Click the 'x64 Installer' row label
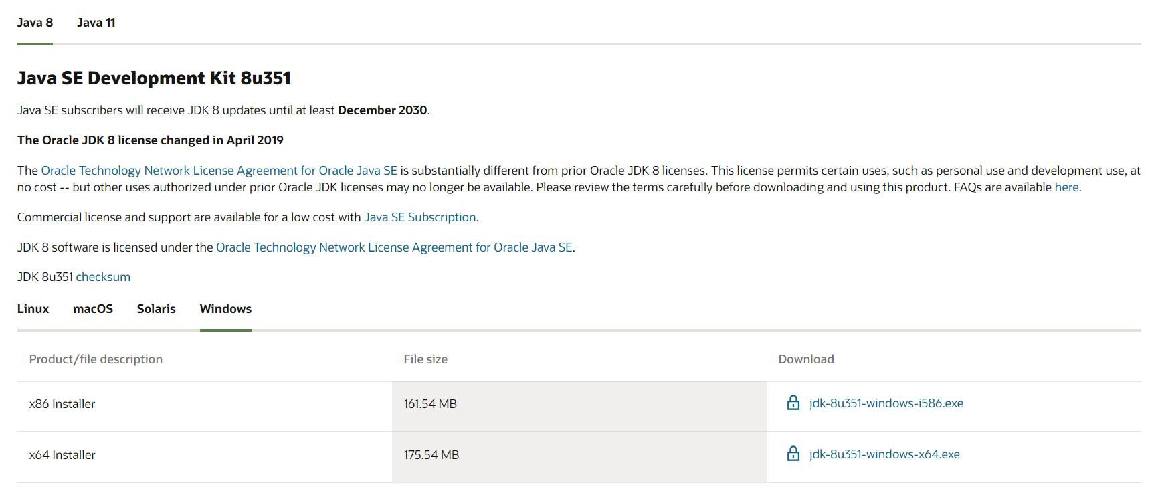The image size is (1154, 497). [62, 455]
